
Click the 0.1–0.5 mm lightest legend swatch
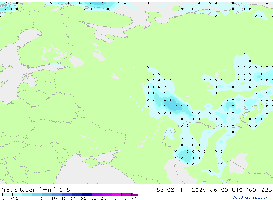tap(7, 195)
